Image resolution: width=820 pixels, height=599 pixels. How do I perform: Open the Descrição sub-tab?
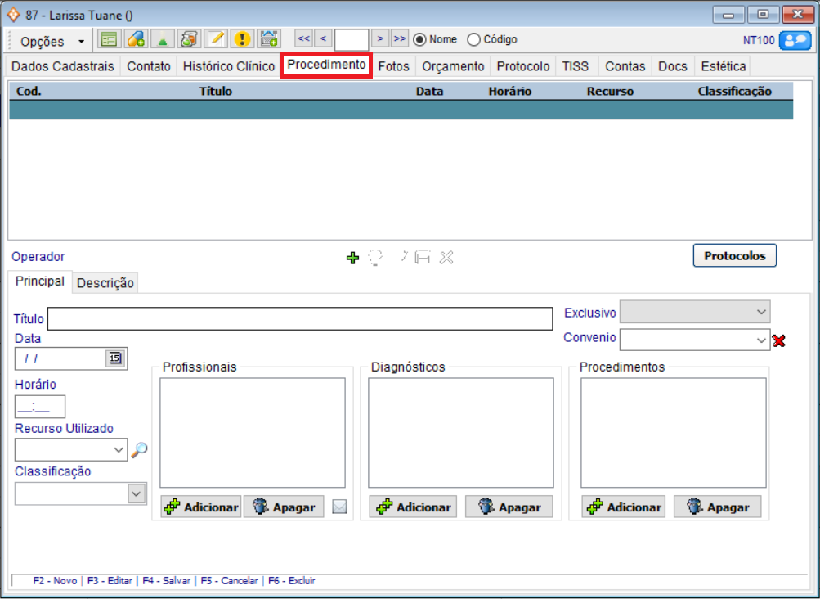(105, 283)
